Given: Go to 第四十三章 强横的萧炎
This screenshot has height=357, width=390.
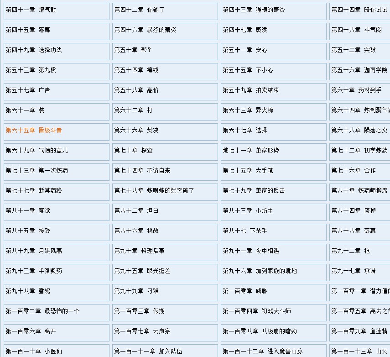Looking at the screenshot, I should pyautogui.click(x=254, y=10).
